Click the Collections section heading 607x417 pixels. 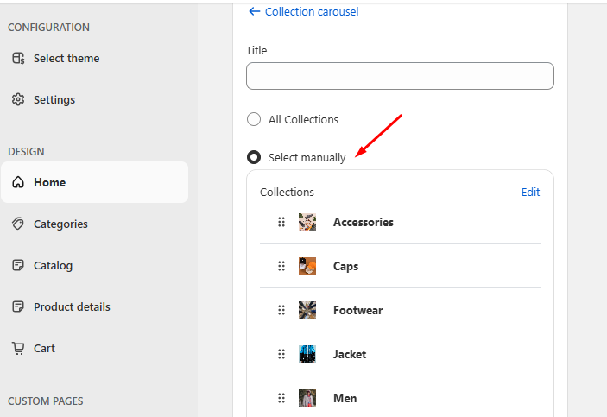click(x=287, y=192)
